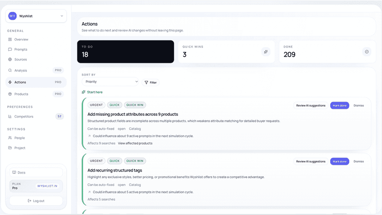Click the WYSHLIST.IN plan badge

tap(47, 186)
